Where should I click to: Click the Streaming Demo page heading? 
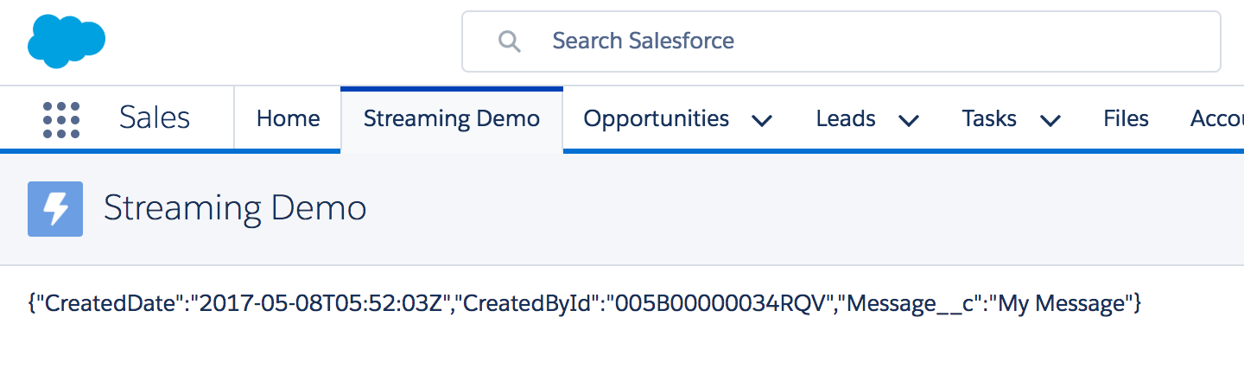(x=235, y=209)
